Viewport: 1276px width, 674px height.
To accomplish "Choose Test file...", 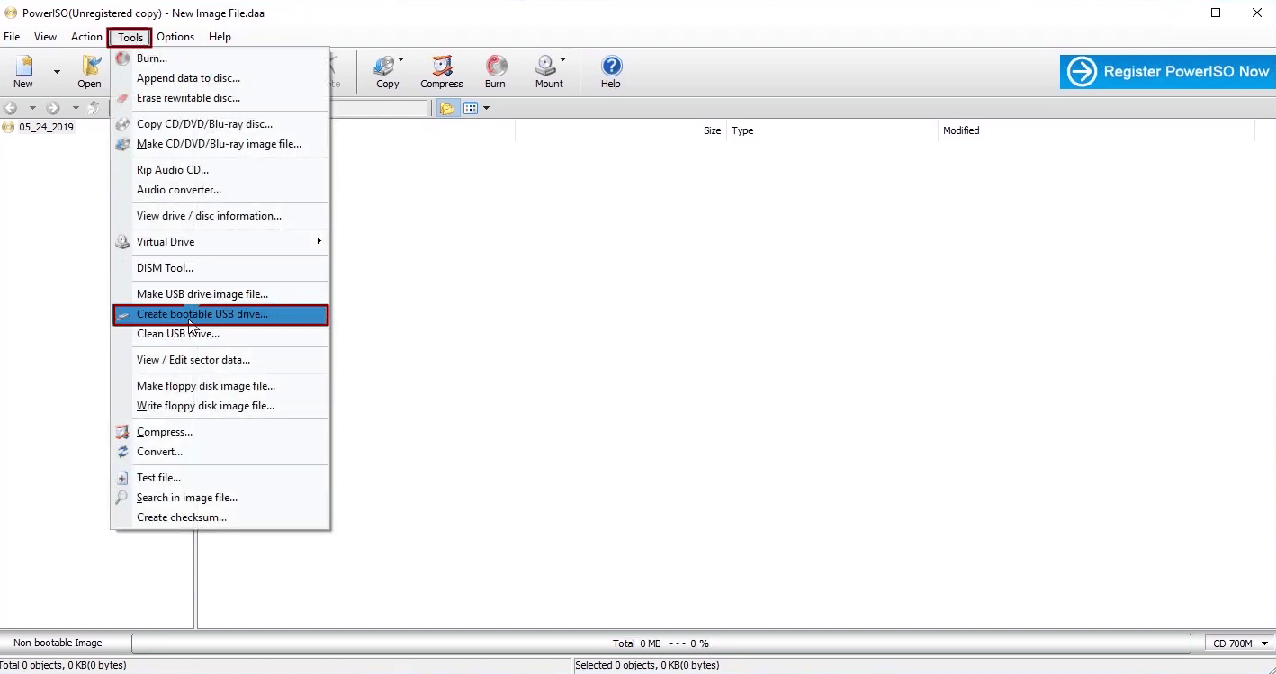I will coord(220,478).
